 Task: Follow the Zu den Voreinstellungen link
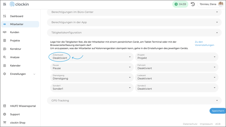[x=204, y=44]
